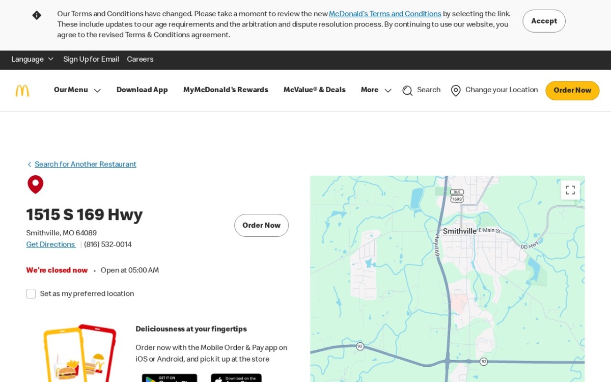Click the McDonald's golden arches logo
The width and height of the screenshot is (611, 382).
[22, 91]
